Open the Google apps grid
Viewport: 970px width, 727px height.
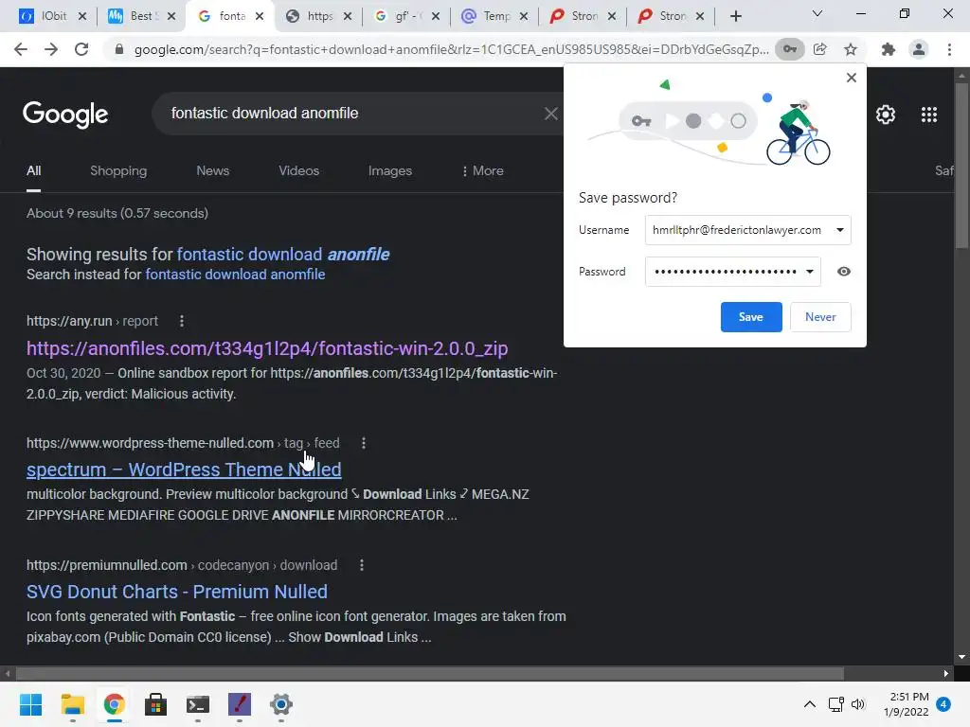tap(929, 115)
